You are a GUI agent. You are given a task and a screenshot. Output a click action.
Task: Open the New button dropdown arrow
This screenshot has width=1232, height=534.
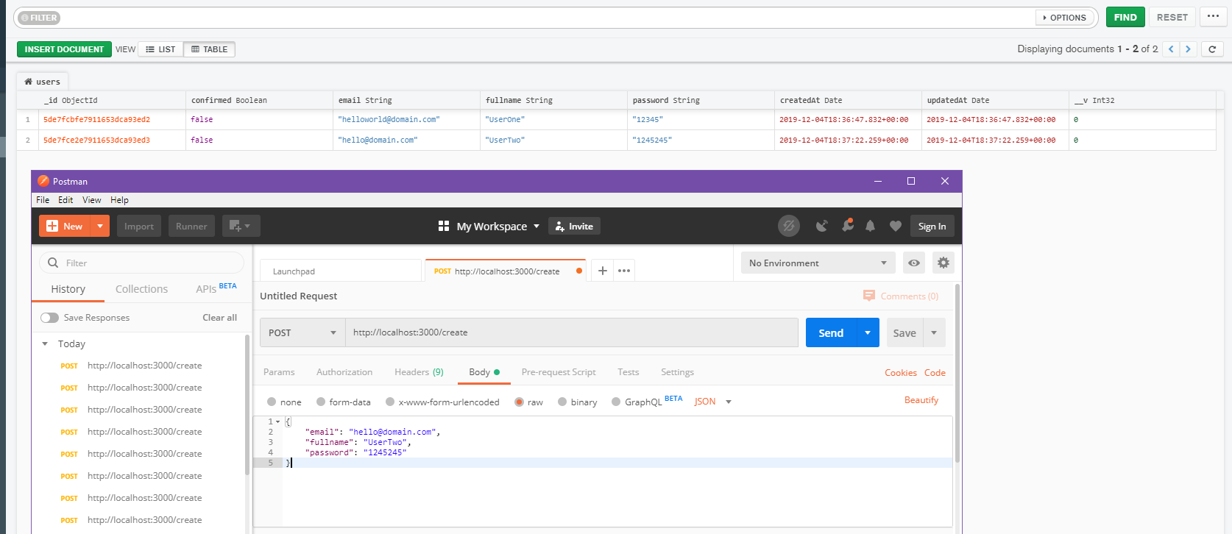(x=100, y=226)
